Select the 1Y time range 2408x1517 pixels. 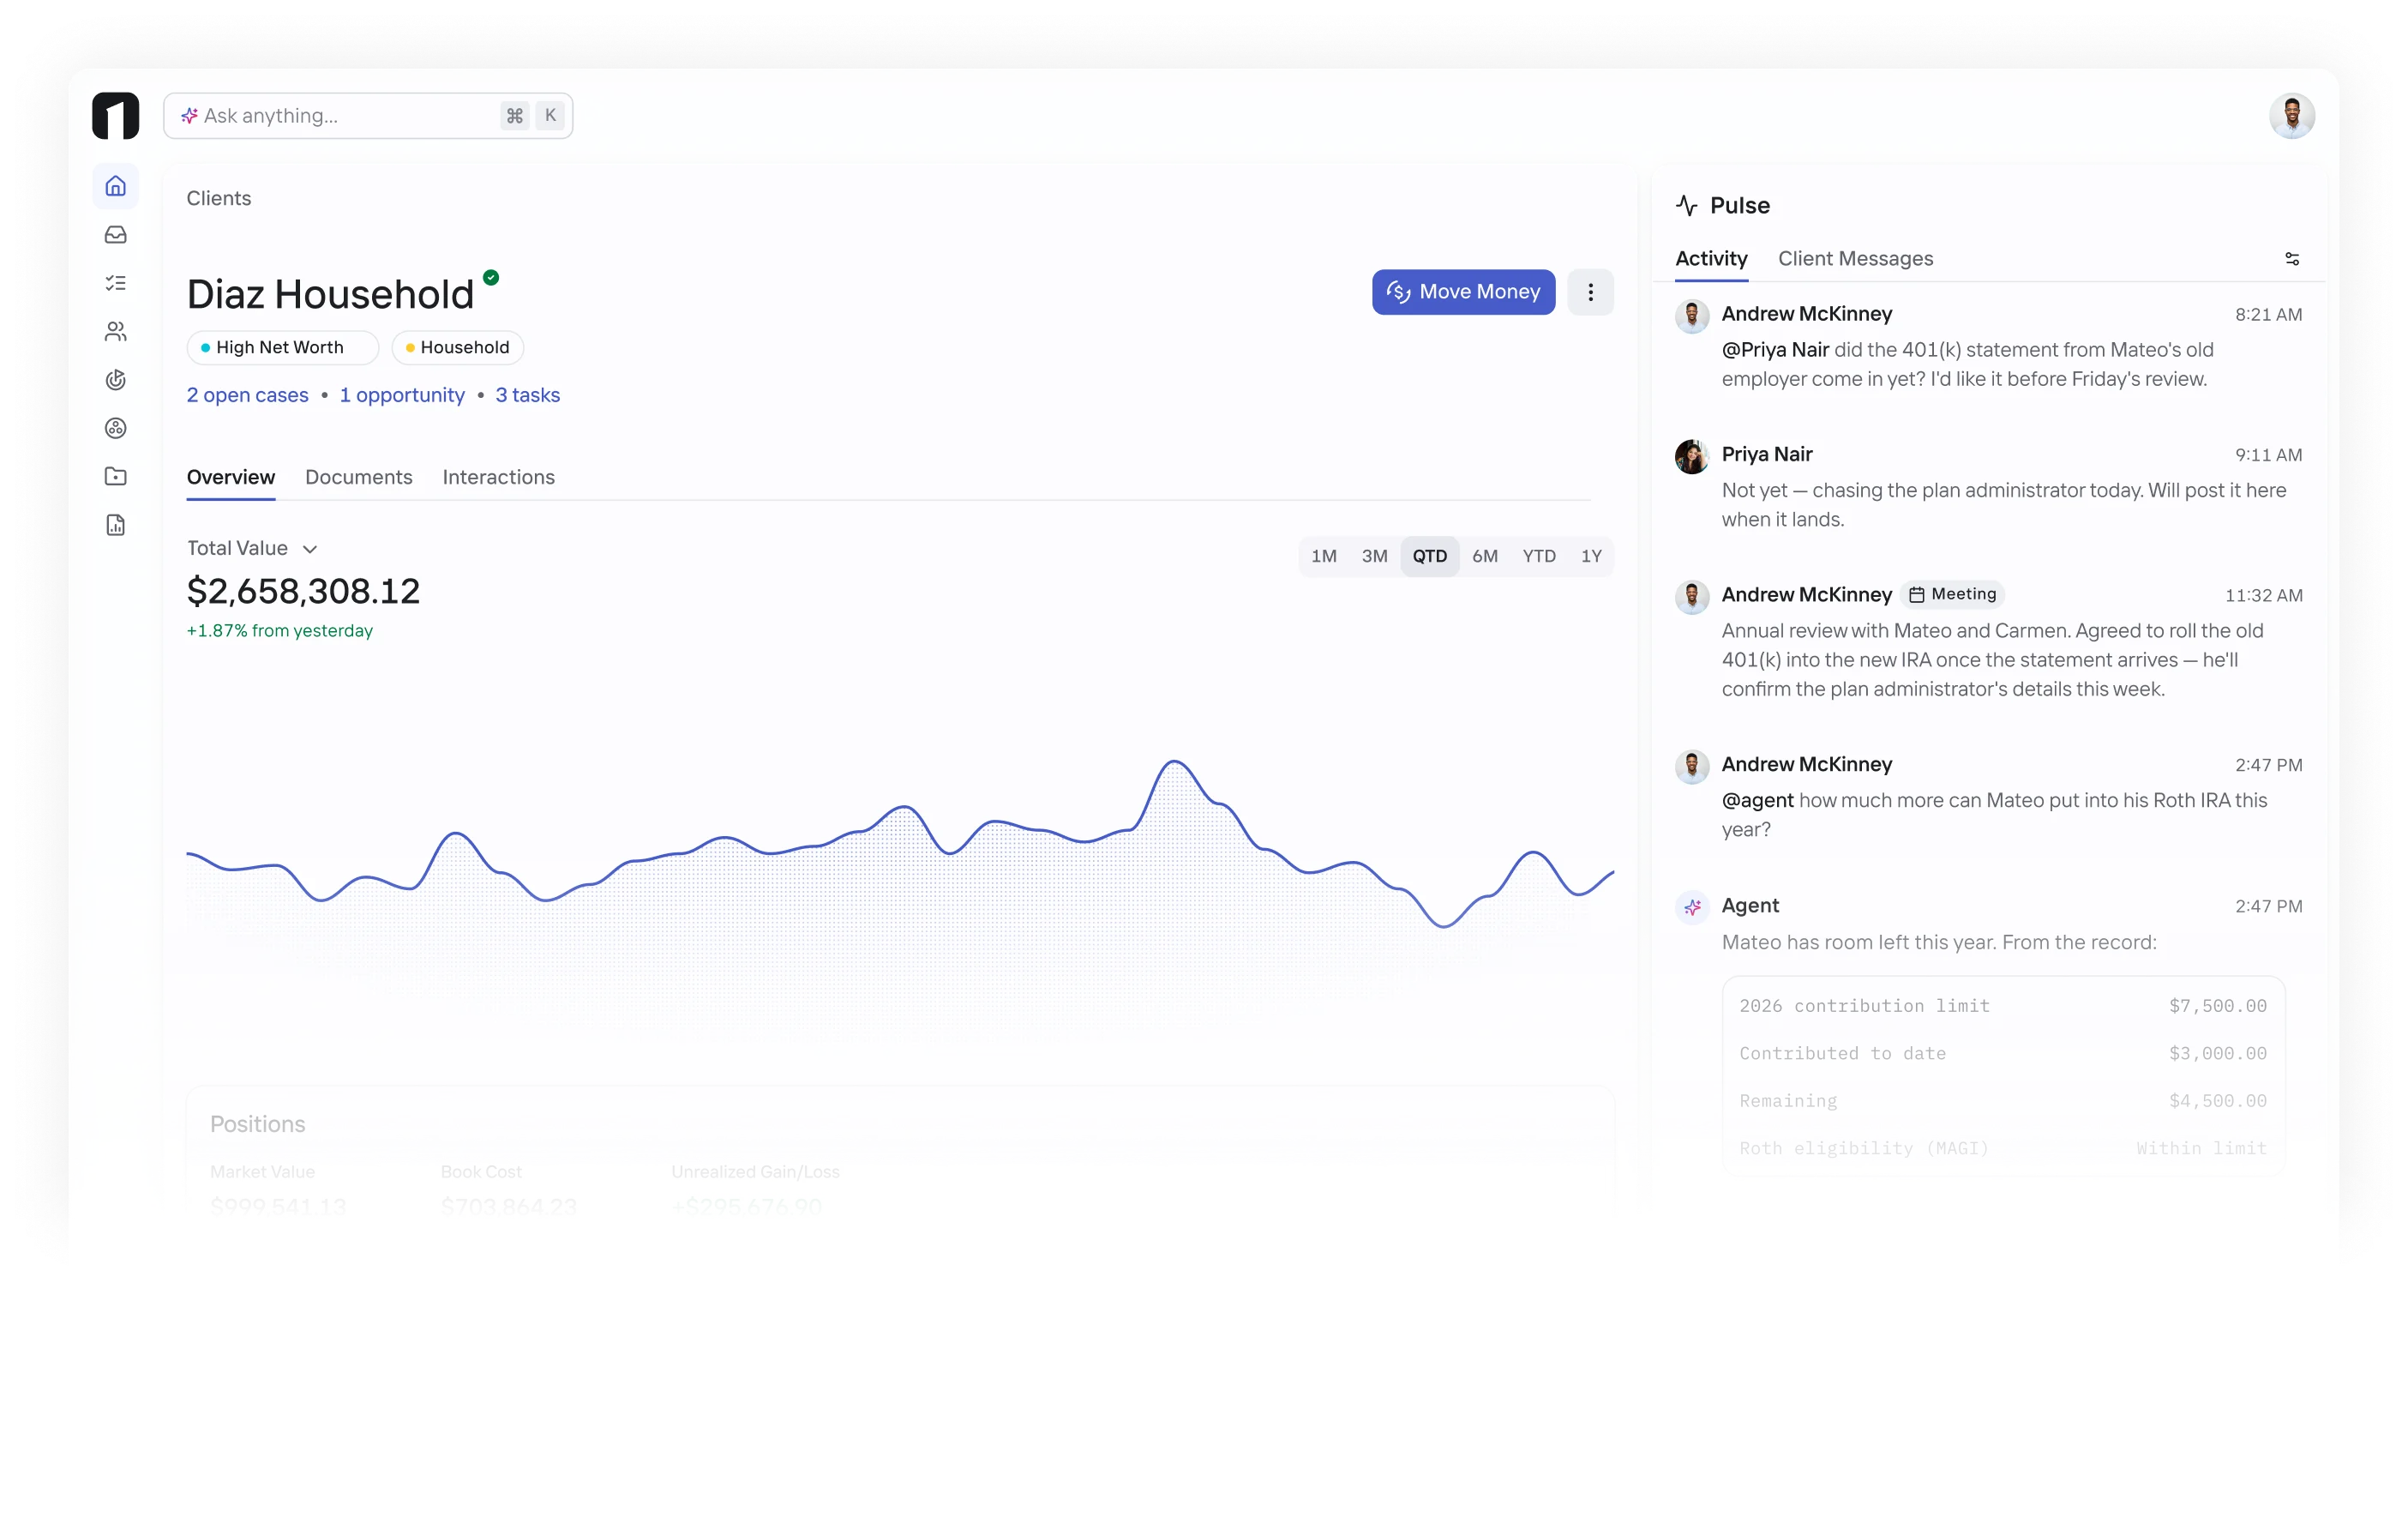(x=1591, y=557)
